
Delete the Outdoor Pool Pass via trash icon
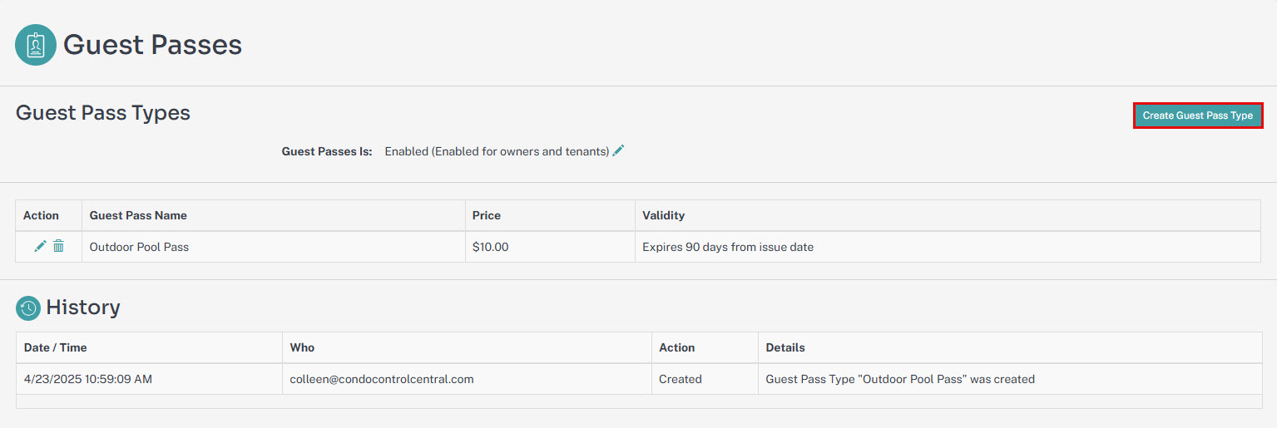[x=58, y=246]
